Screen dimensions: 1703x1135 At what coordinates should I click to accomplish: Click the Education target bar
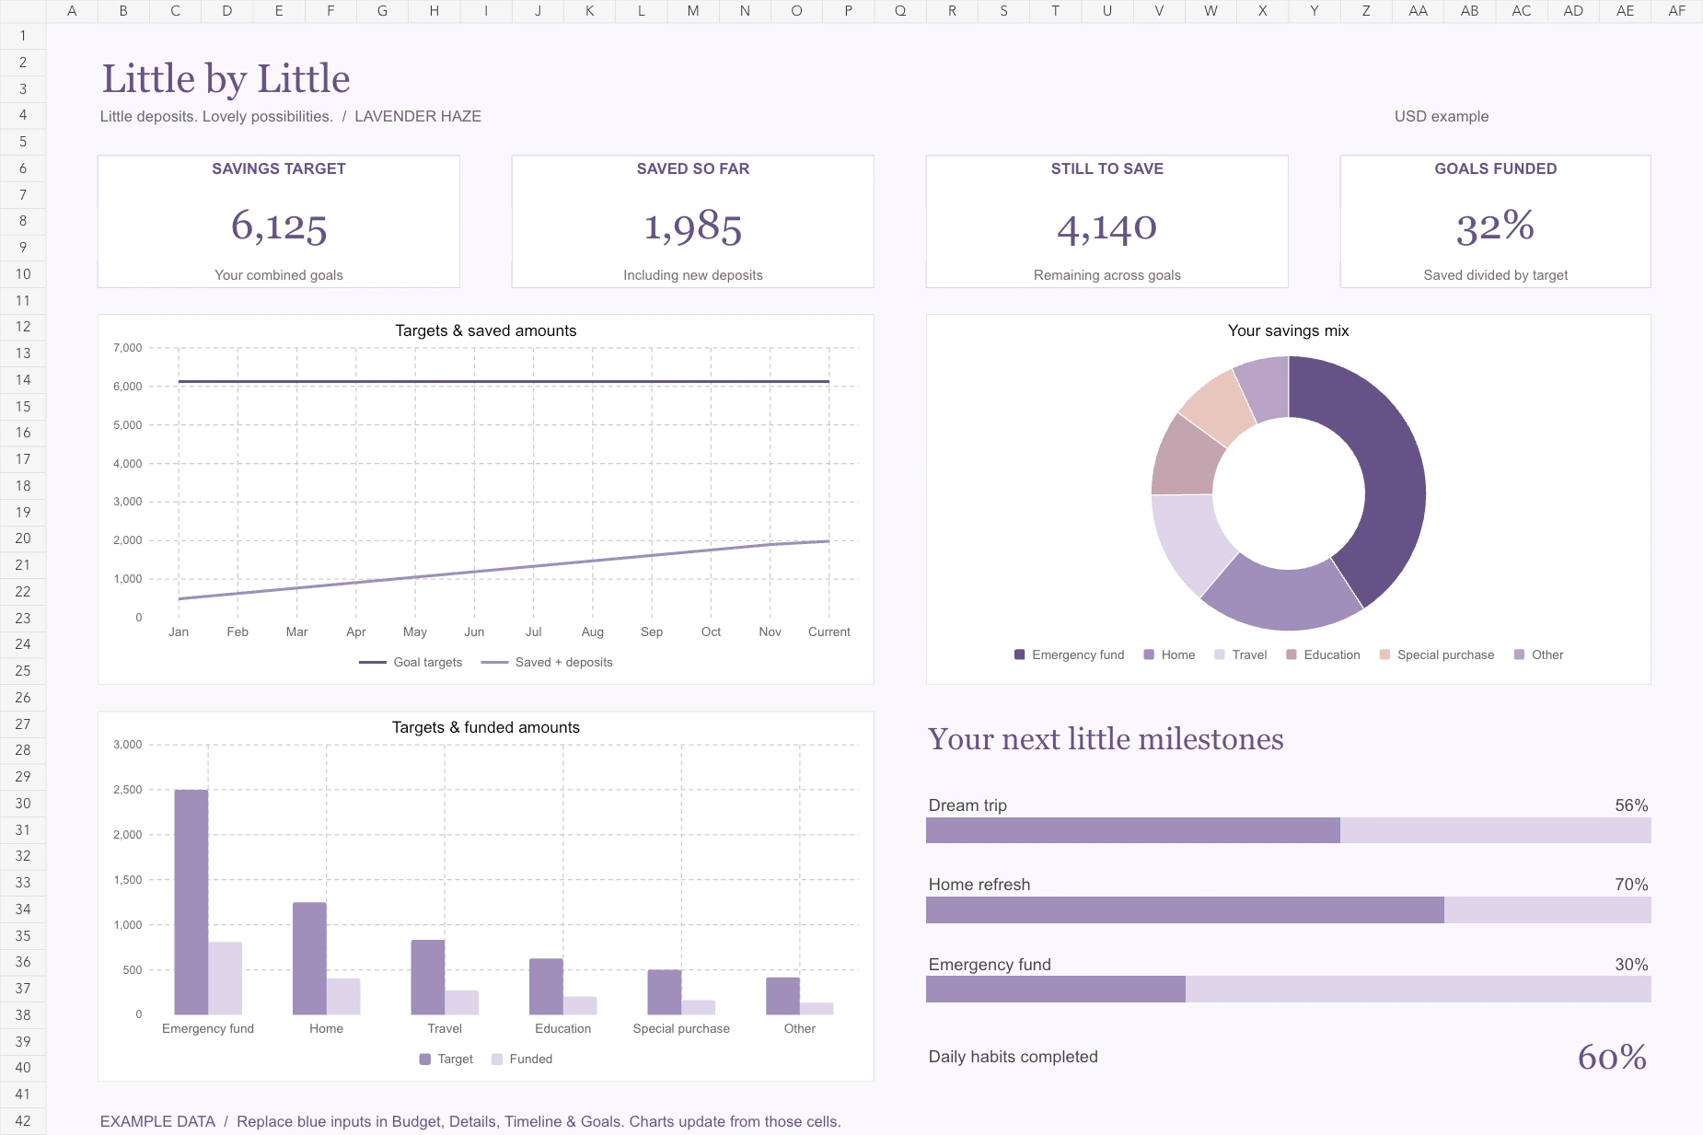pos(546,987)
